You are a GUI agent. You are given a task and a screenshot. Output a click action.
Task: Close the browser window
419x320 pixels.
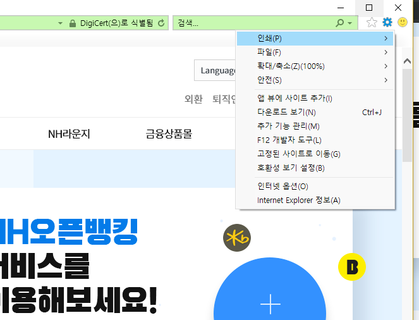pos(398,8)
